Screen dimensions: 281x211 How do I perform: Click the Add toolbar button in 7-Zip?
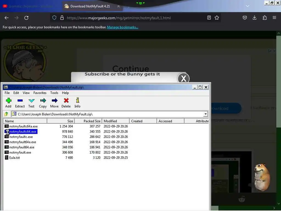click(x=8, y=103)
